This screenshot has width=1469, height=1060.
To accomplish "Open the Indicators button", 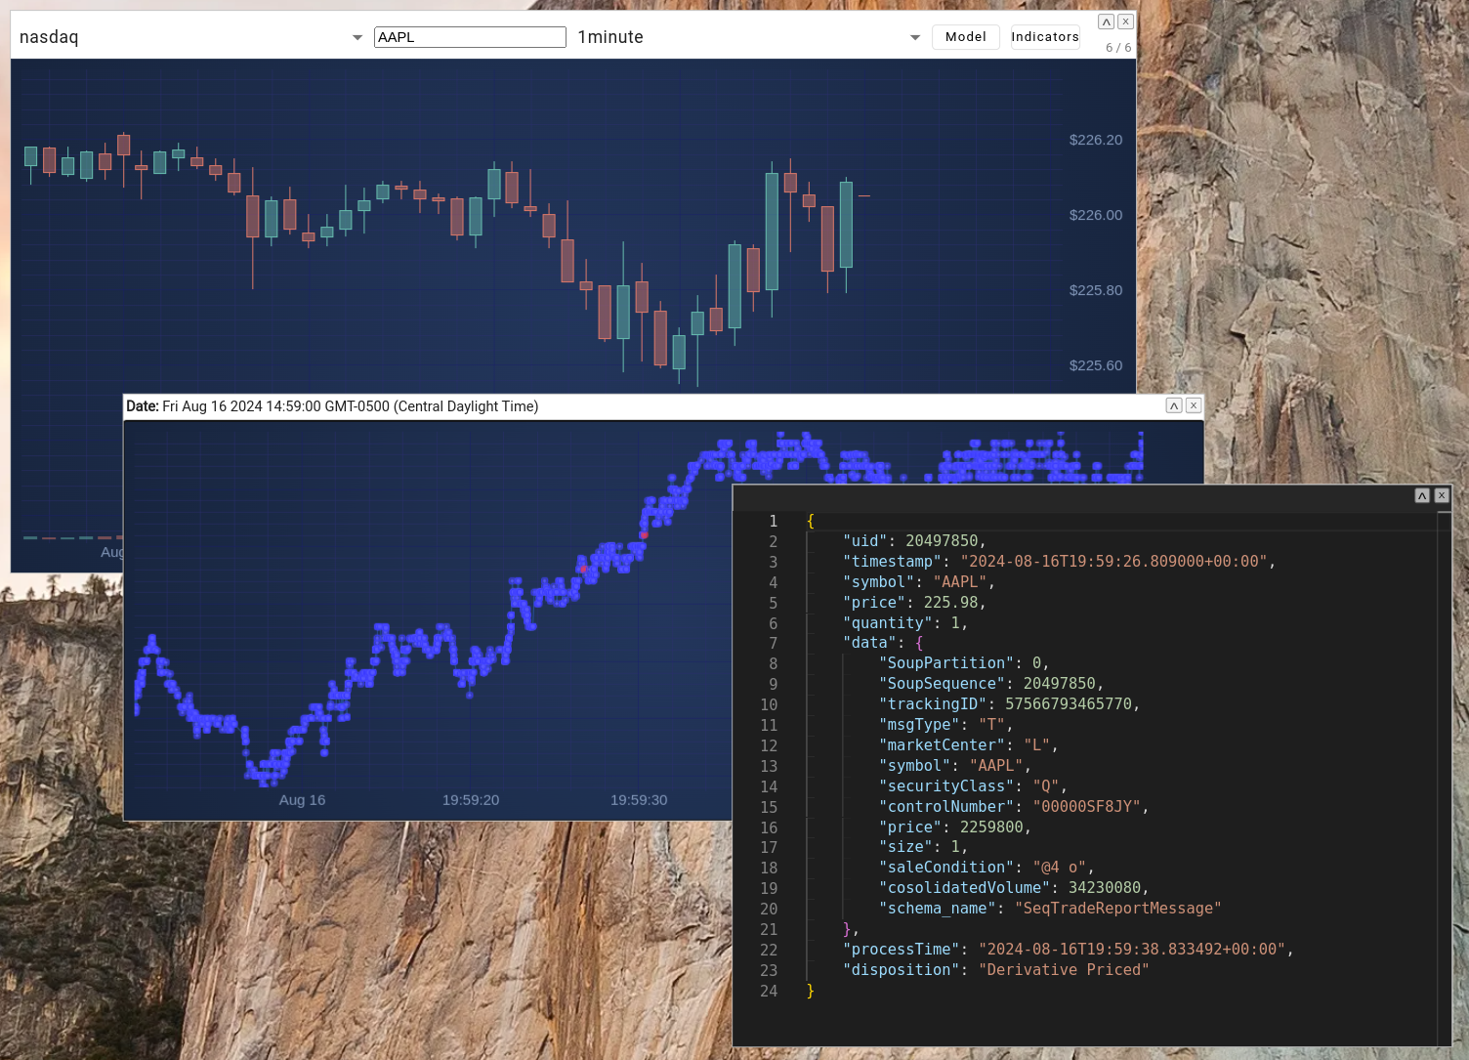I will [x=1044, y=37].
